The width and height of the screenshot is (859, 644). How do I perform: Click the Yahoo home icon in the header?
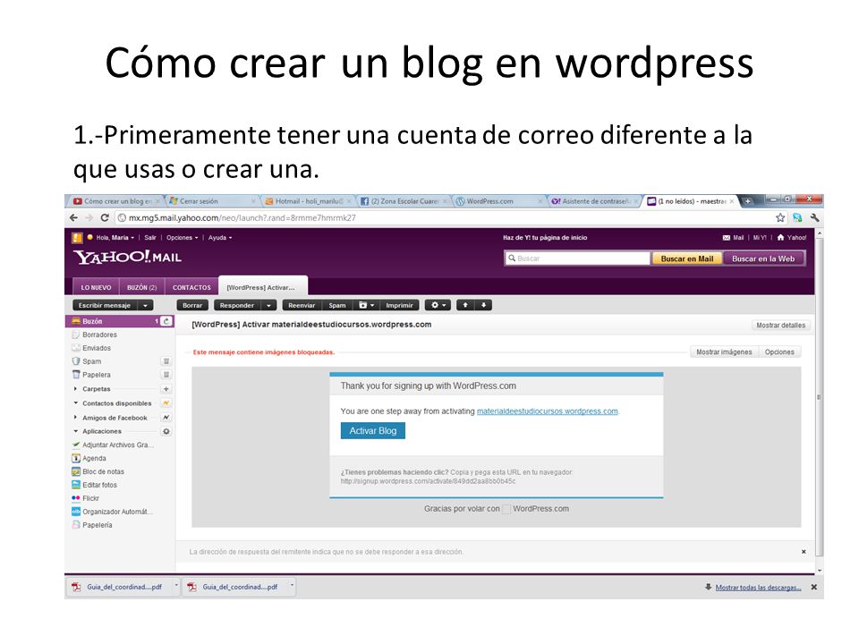pyautogui.click(x=780, y=238)
